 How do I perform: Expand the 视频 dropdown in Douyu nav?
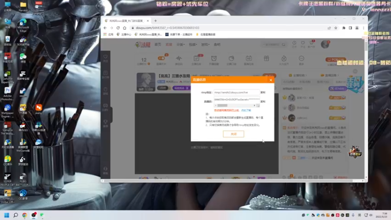click(x=193, y=44)
